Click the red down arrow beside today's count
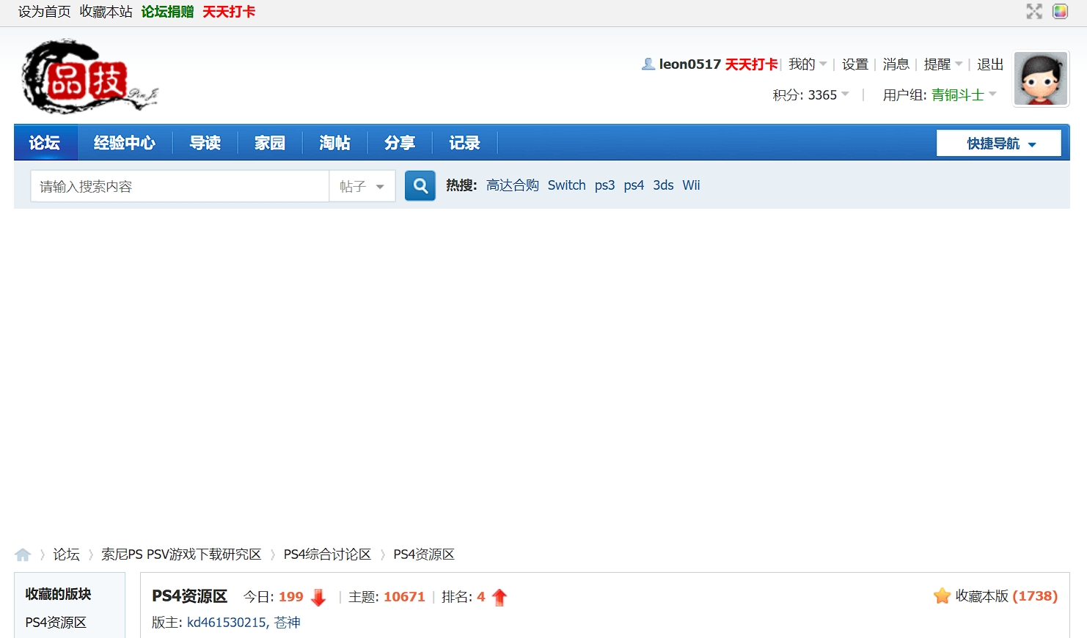Screen dimensions: 1087x638 [318, 598]
